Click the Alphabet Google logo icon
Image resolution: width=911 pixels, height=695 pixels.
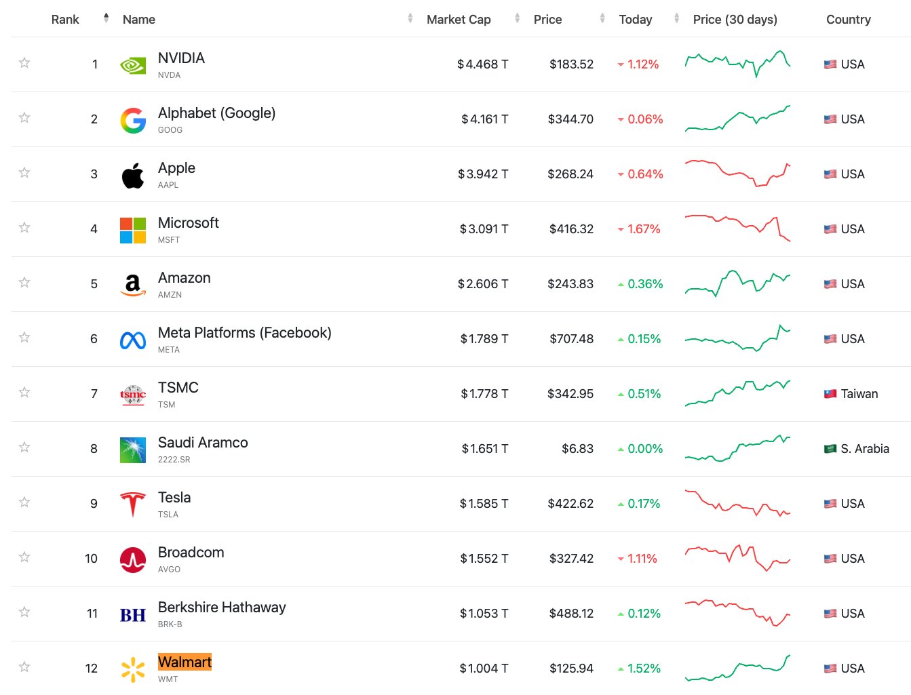coord(133,120)
